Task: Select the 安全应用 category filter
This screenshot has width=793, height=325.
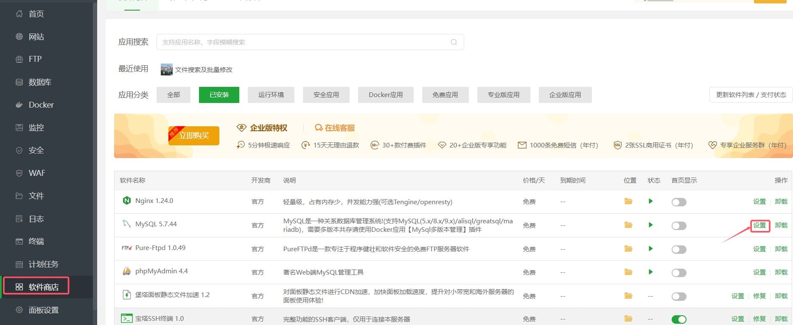Action: coord(326,95)
